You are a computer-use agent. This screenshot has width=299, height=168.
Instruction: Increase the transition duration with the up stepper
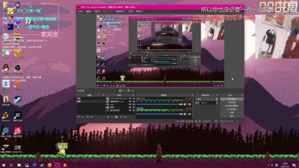pyautogui.click(x=217, y=102)
